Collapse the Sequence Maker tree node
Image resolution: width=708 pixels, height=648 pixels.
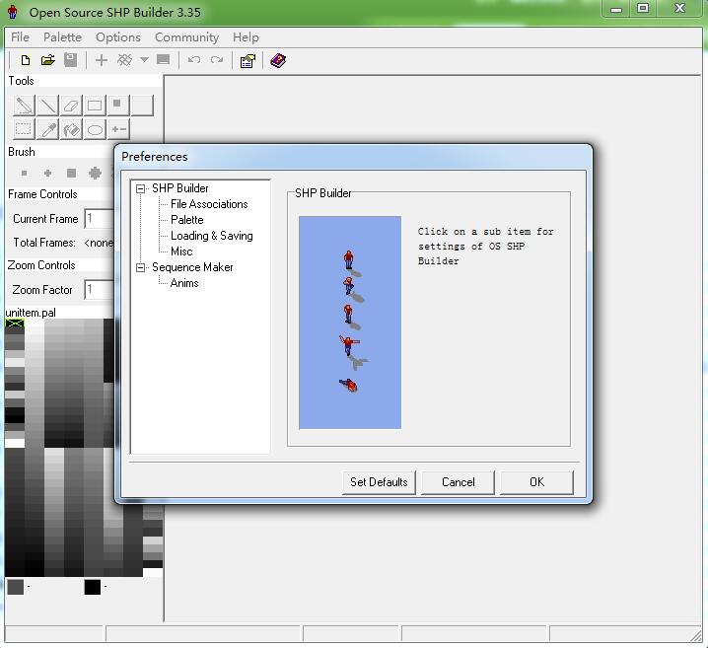coord(140,267)
